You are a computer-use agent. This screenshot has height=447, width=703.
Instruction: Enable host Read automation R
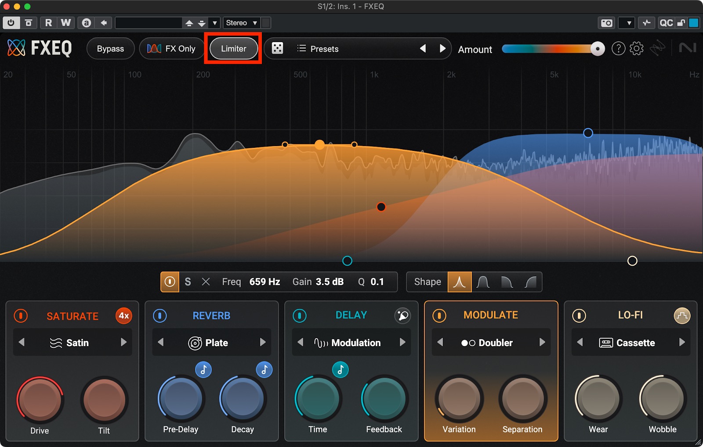click(48, 23)
